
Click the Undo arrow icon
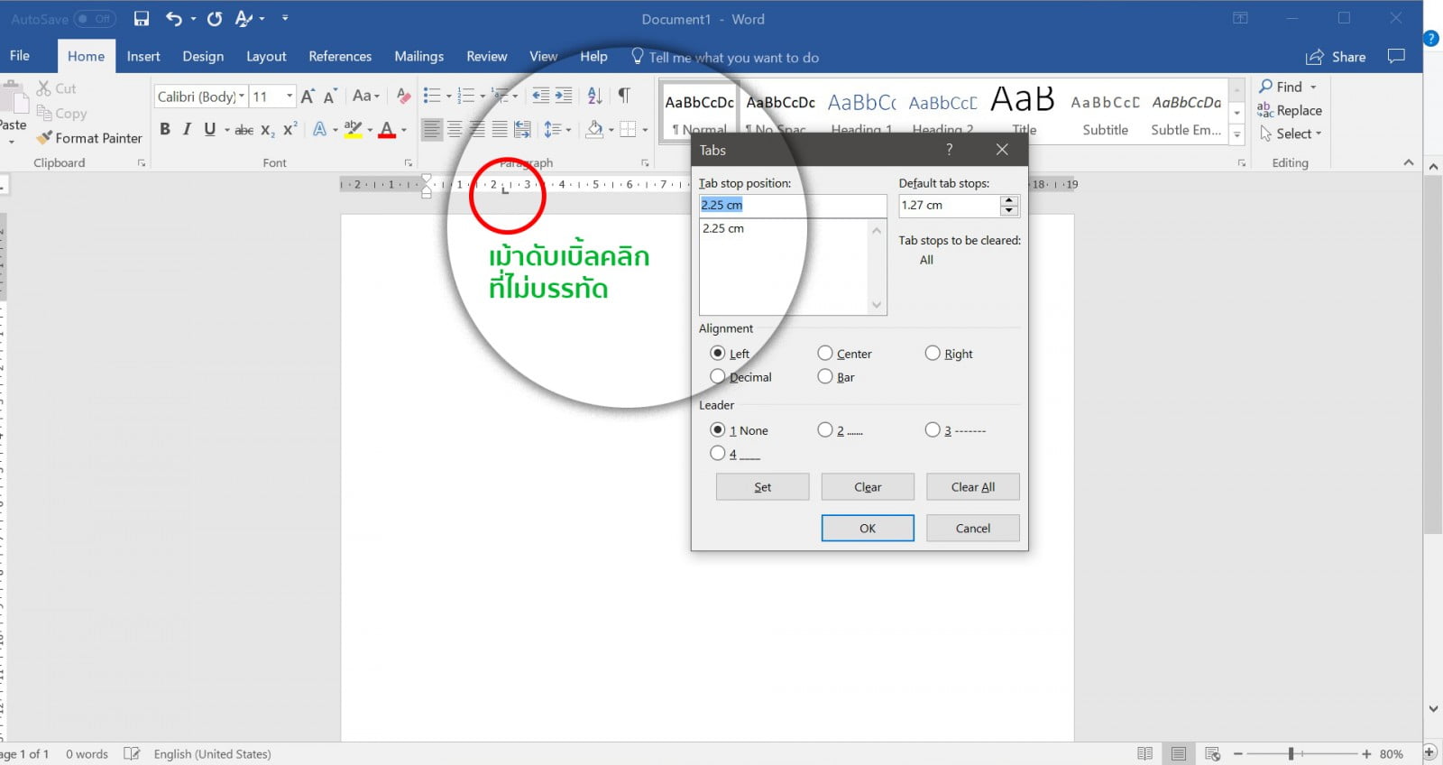coord(173,18)
